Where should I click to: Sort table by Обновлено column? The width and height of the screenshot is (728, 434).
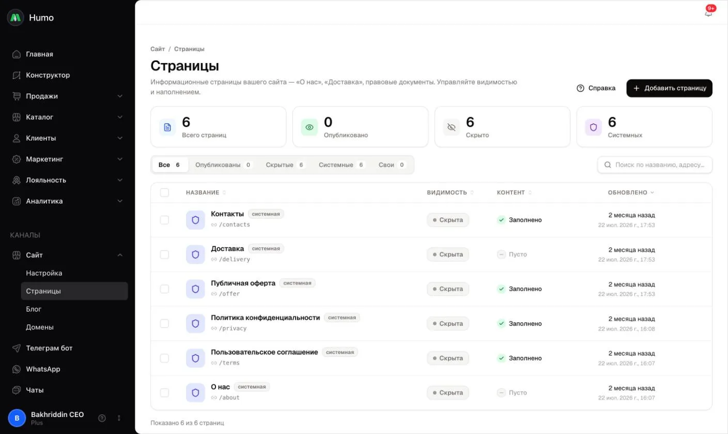pyautogui.click(x=631, y=193)
